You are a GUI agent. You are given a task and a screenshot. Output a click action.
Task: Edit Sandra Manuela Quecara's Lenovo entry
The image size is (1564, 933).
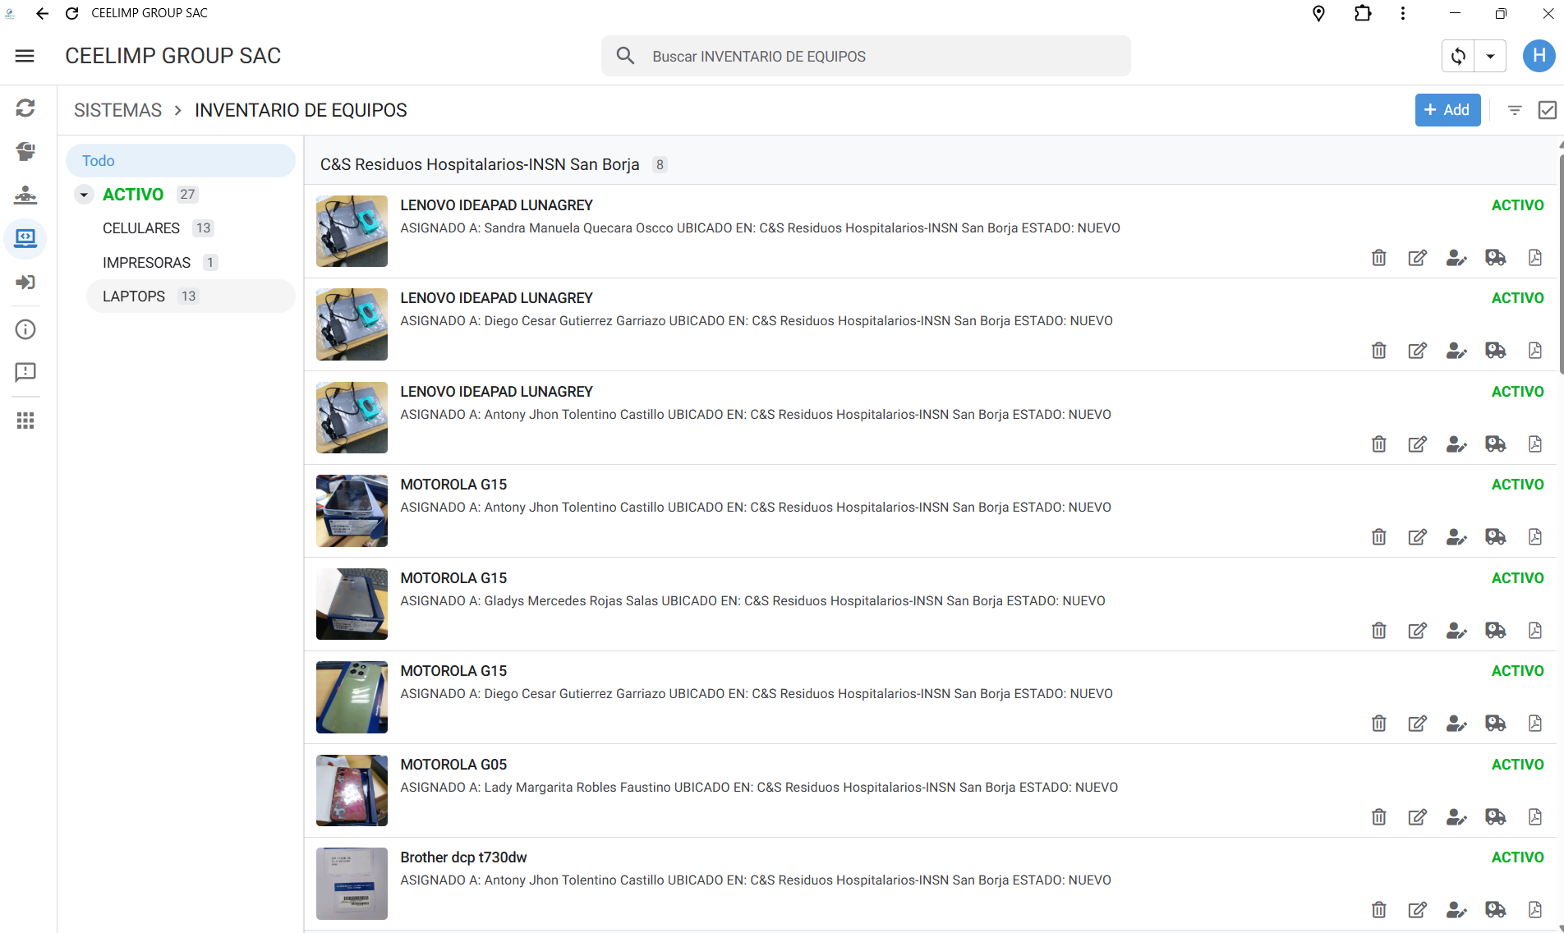click(1418, 258)
